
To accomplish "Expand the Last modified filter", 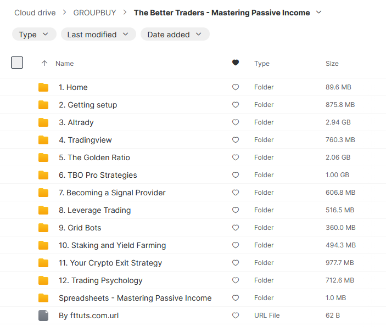I will (x=98, y=35).
